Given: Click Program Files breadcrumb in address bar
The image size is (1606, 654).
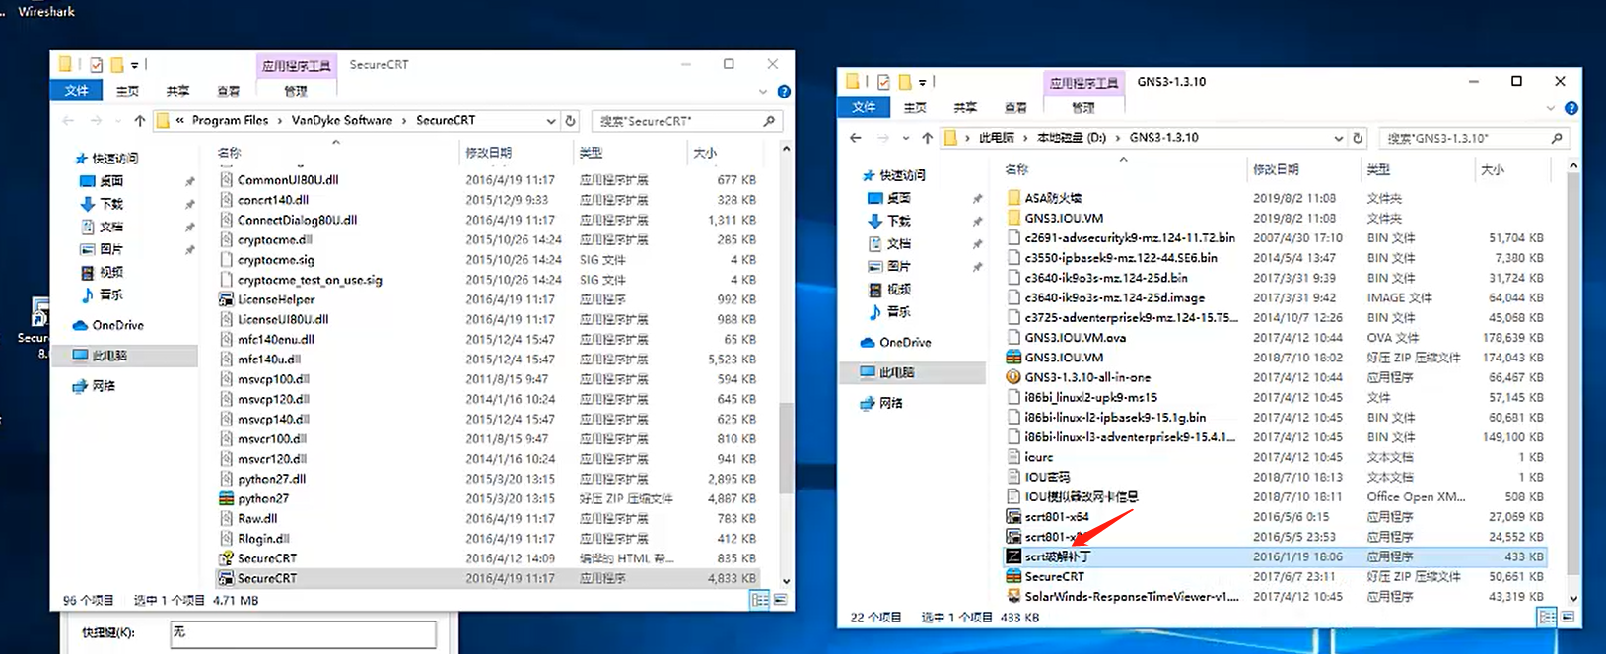Looking at the screenshot, I should (x=230, y=120).
